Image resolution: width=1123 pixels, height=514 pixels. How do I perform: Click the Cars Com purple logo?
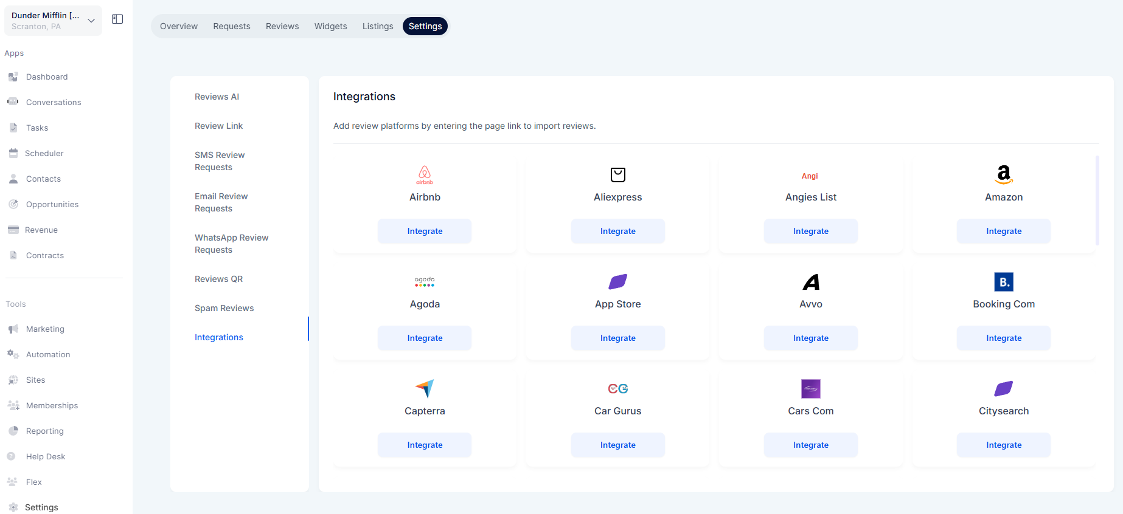[x=811, y=389]
